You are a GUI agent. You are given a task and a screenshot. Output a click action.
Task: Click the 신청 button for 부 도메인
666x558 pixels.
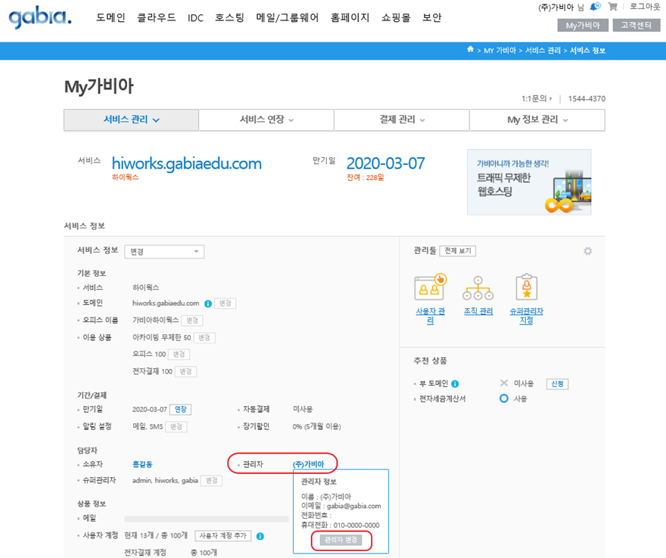click(x=557, y=384)
